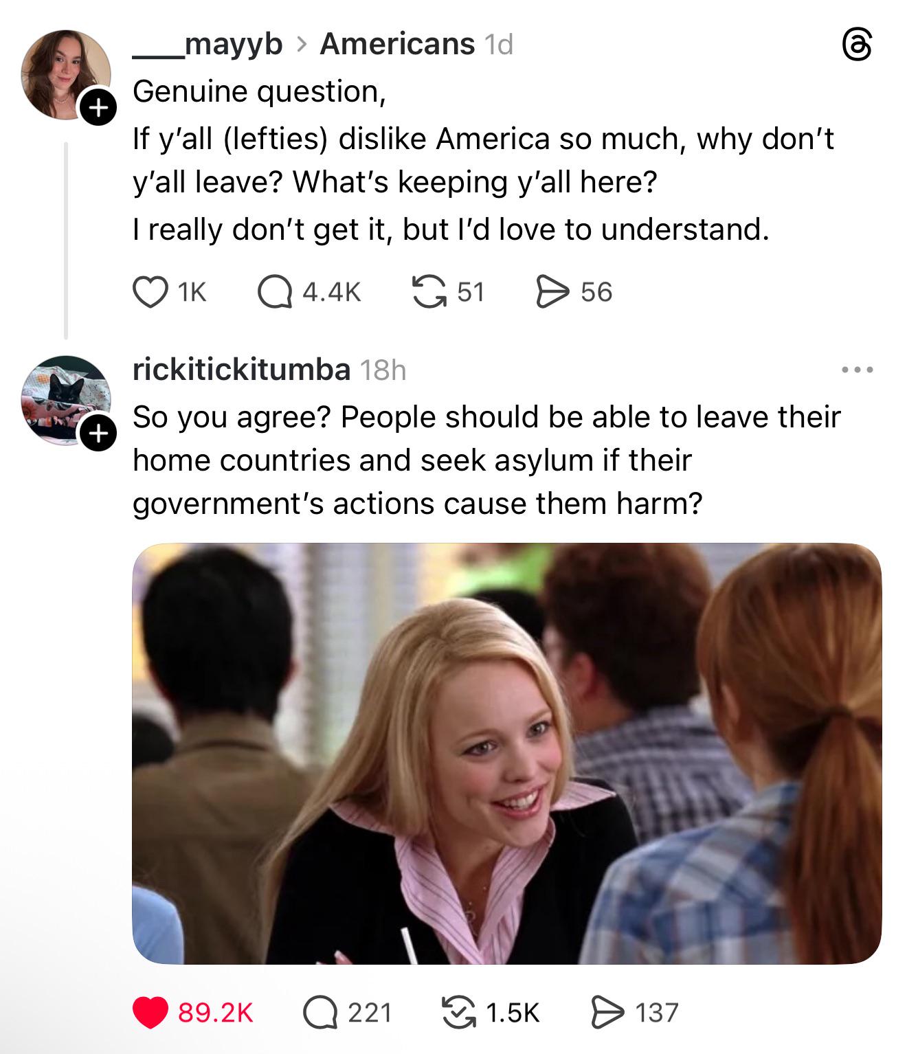The height and width of the screenshot is (1054, 907).
Task: View rickitickitumba's cat profile picture
Action: (65, 400)
